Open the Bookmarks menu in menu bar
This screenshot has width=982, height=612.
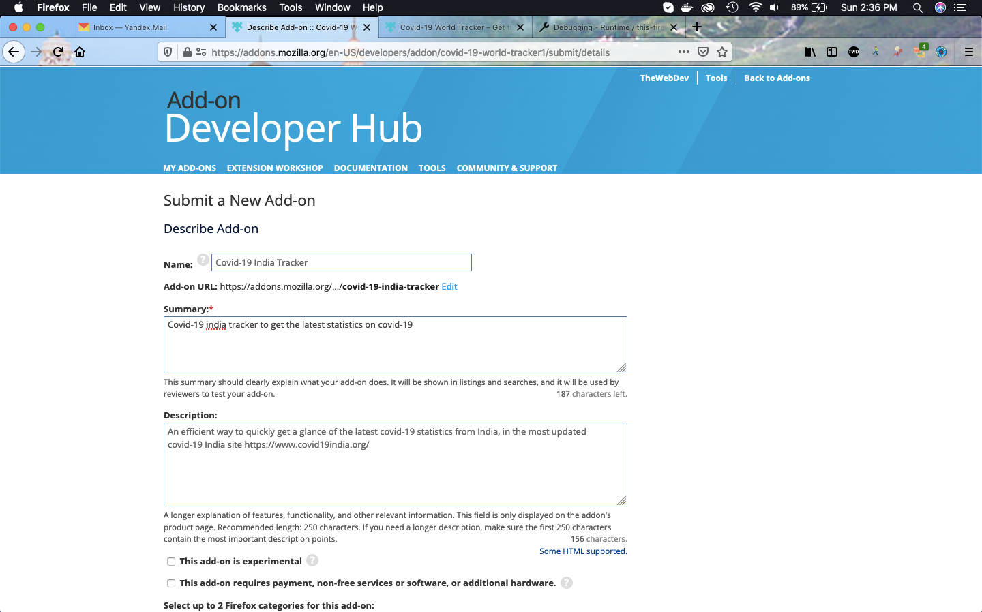click(x=242, y=7)
